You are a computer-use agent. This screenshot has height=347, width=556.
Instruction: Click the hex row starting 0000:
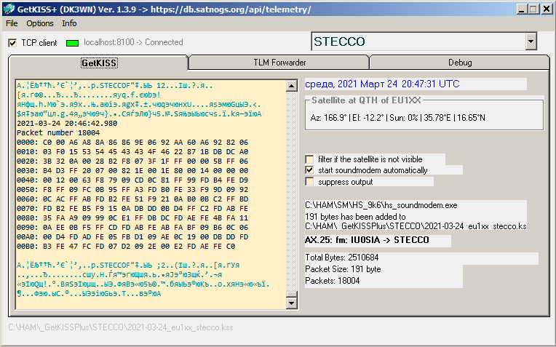click(132, 143)
